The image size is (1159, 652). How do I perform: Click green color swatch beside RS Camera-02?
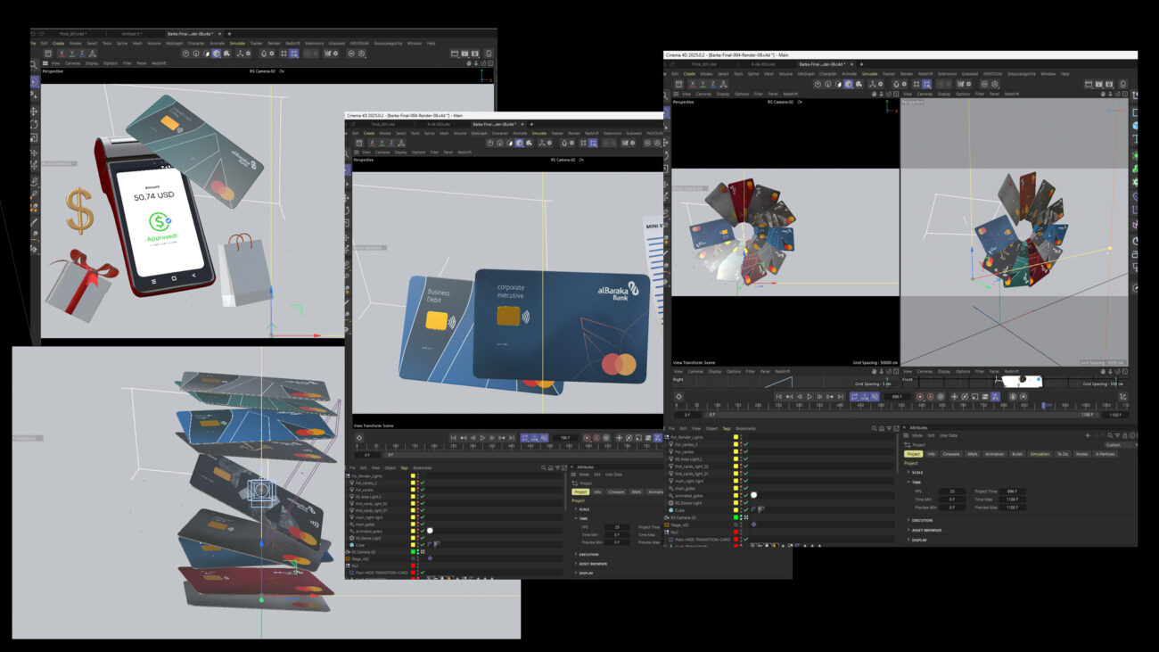(x=736, y=517)
